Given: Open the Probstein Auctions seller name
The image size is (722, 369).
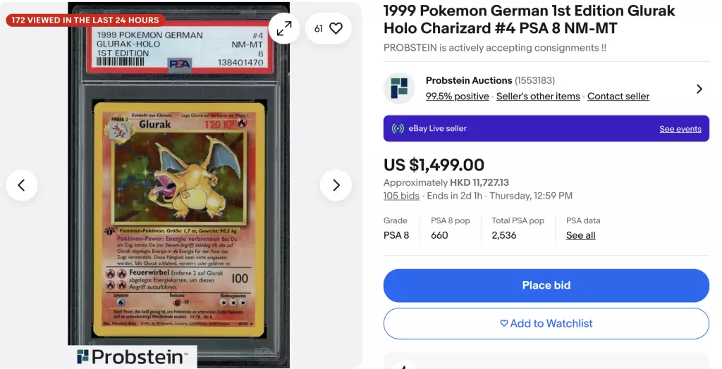Looking at the screenshot, I should [469, 80].
